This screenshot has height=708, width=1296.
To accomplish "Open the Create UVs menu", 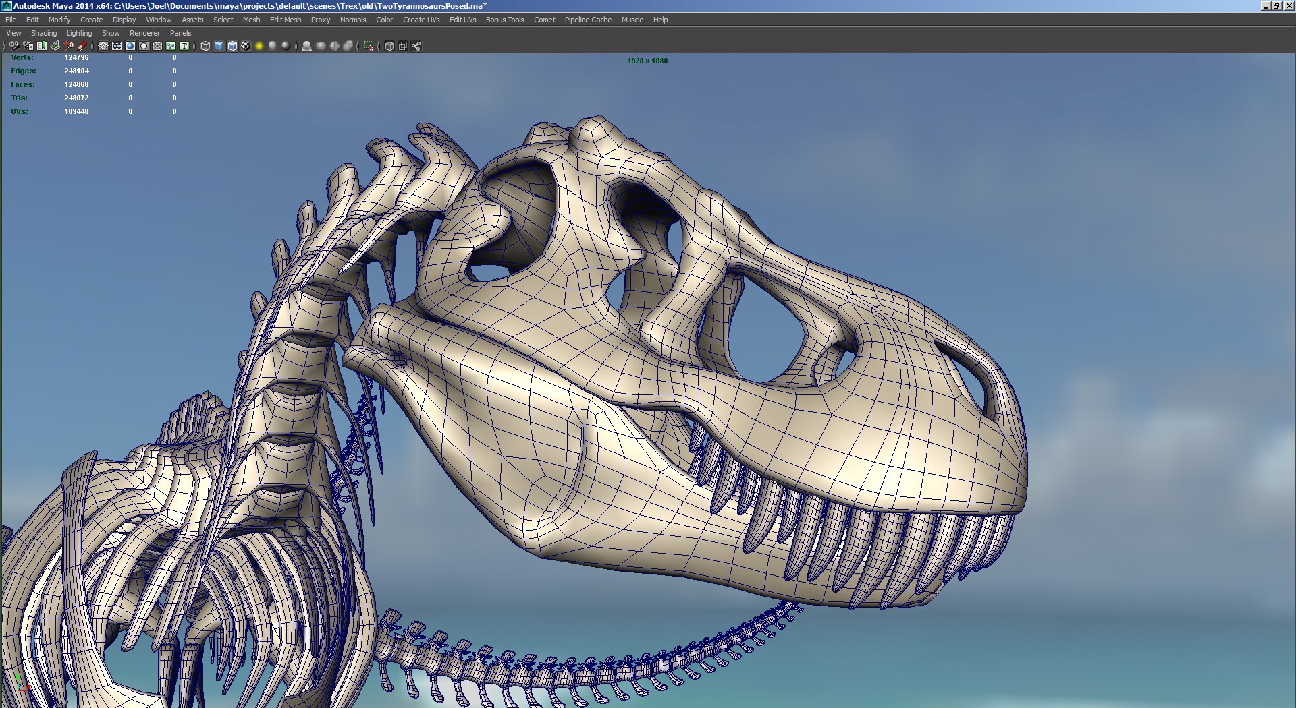I will [421, 20].
